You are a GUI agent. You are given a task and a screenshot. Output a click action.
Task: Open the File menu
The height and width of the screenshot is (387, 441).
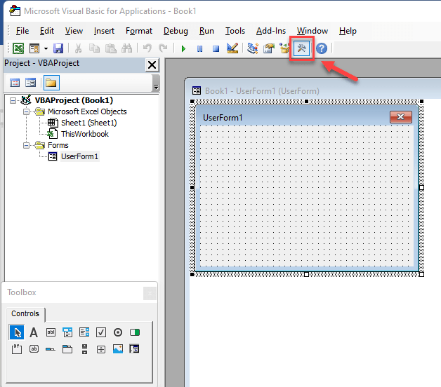pyautogui.click(x=22, y=31)
